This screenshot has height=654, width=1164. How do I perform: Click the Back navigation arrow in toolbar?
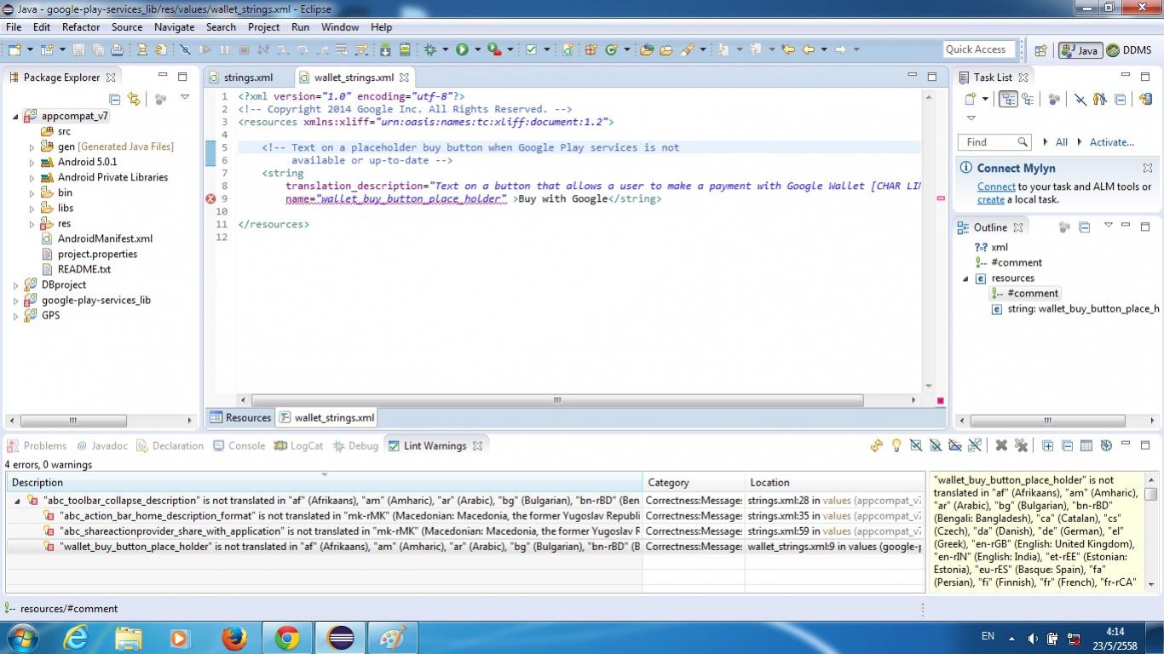click(808, 49)
